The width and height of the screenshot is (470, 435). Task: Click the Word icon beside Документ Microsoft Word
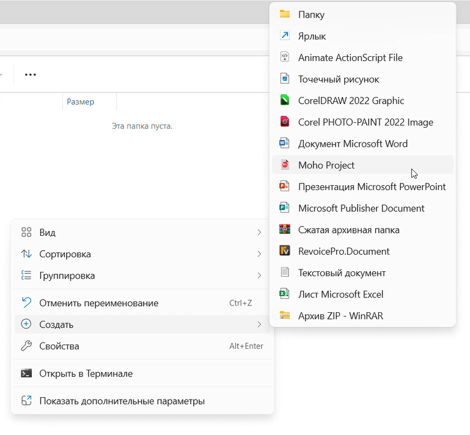pos(284,143)
